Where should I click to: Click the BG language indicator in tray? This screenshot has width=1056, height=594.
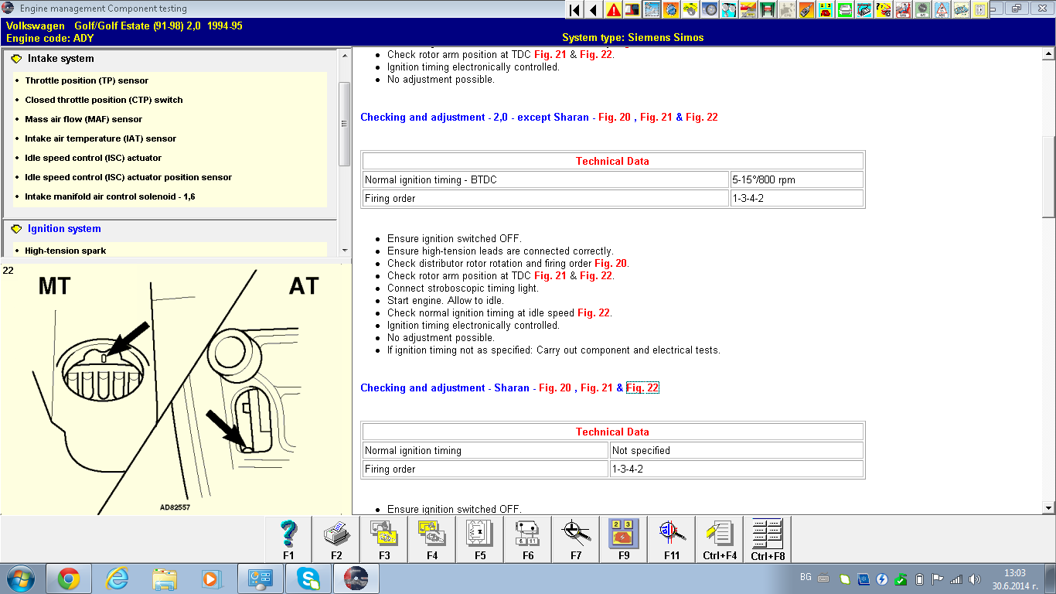806,578
